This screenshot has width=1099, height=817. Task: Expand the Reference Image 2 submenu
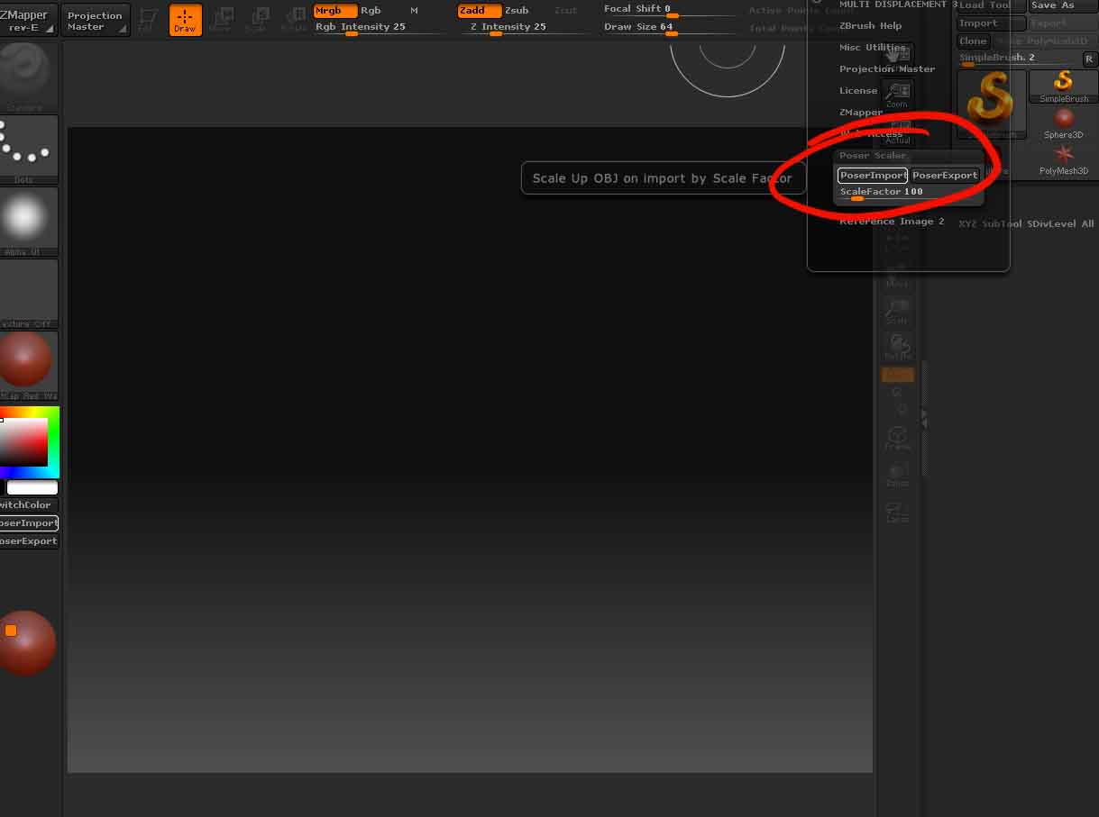(x=892, y=221)
